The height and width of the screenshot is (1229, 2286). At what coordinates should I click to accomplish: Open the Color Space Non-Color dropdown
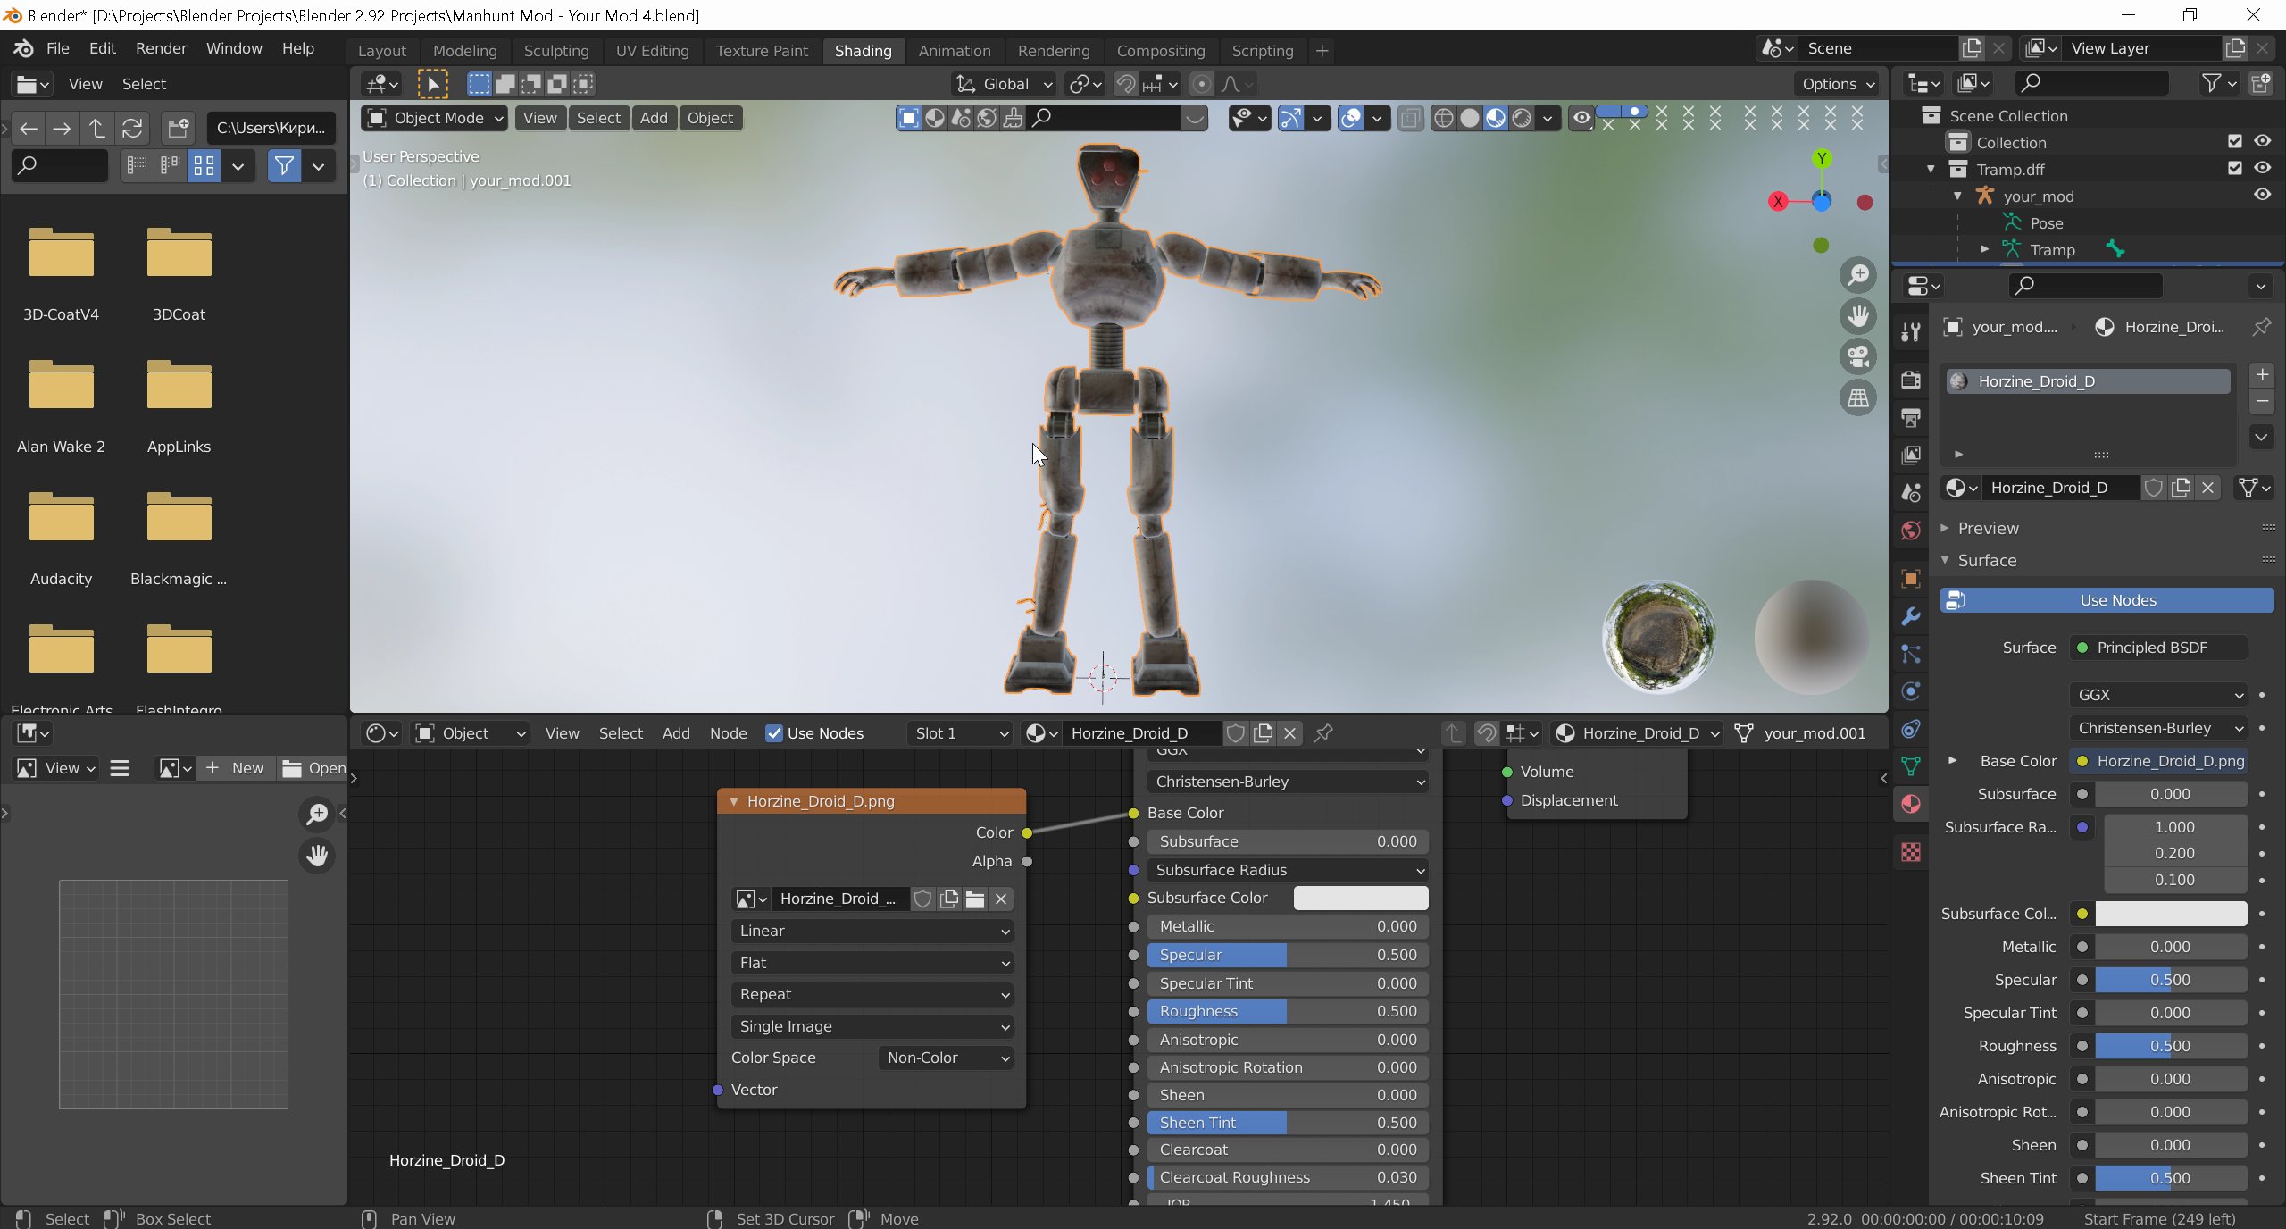click(946, 1058)
